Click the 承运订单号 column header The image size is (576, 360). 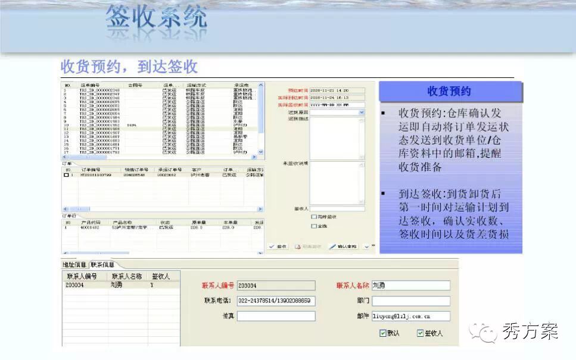click(x=170, y=170)
